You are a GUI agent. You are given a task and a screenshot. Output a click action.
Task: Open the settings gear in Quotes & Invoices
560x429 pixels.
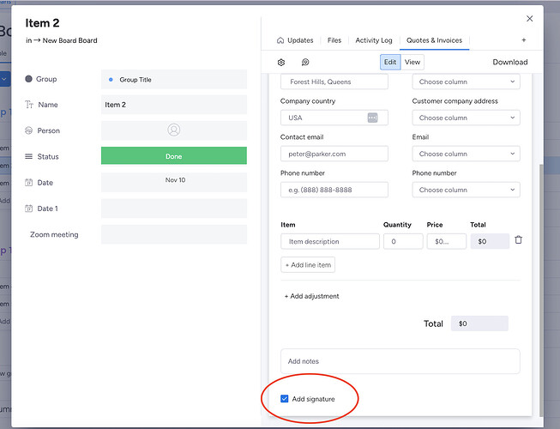click(x=281, y=62)
